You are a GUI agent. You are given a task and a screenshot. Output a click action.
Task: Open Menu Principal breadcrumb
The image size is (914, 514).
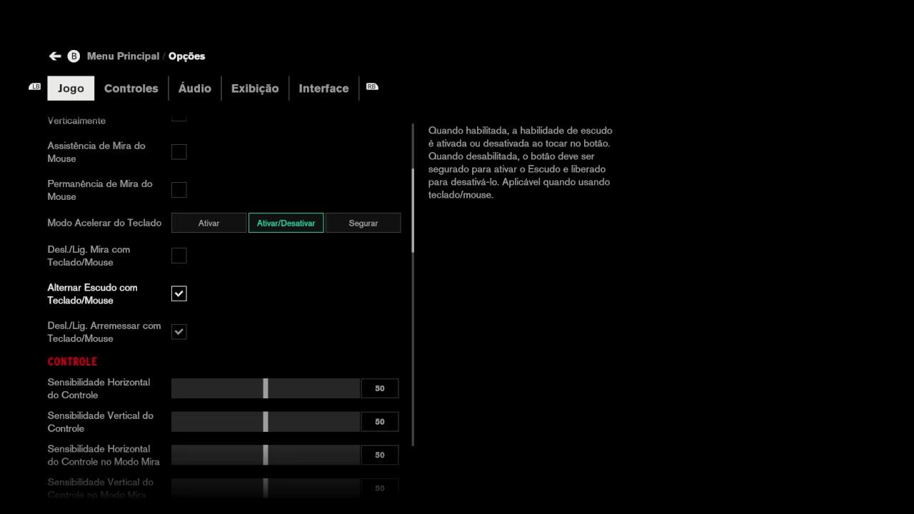tap(123, 56)
